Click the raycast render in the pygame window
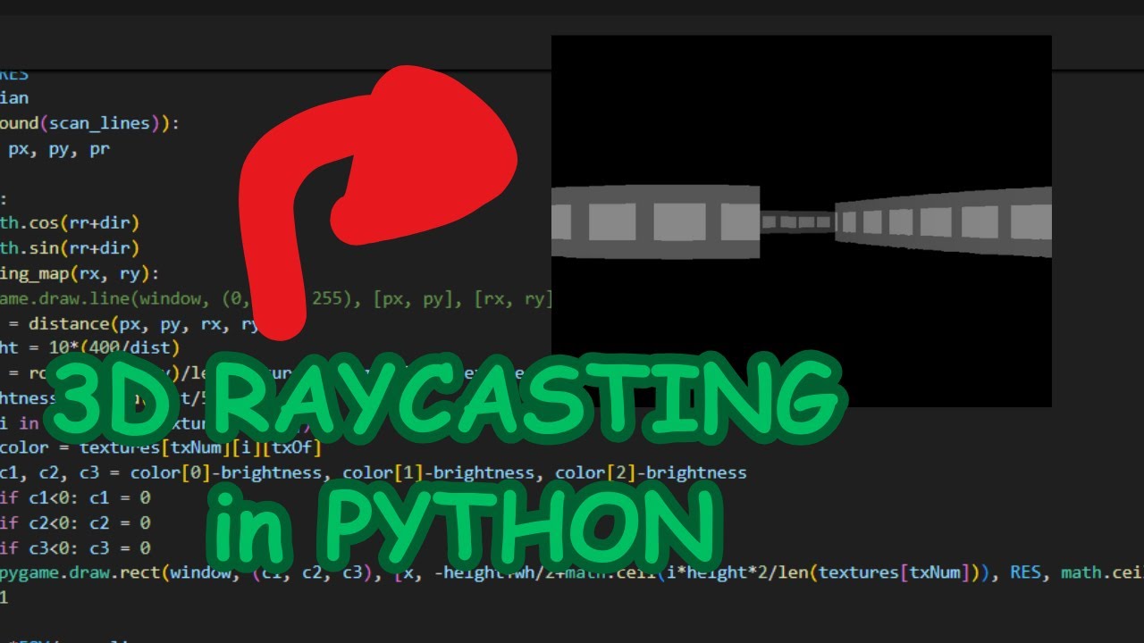 pos(801,221)
